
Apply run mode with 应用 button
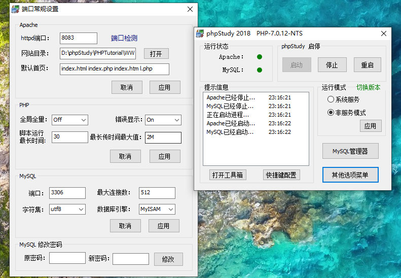pos(370,126)
